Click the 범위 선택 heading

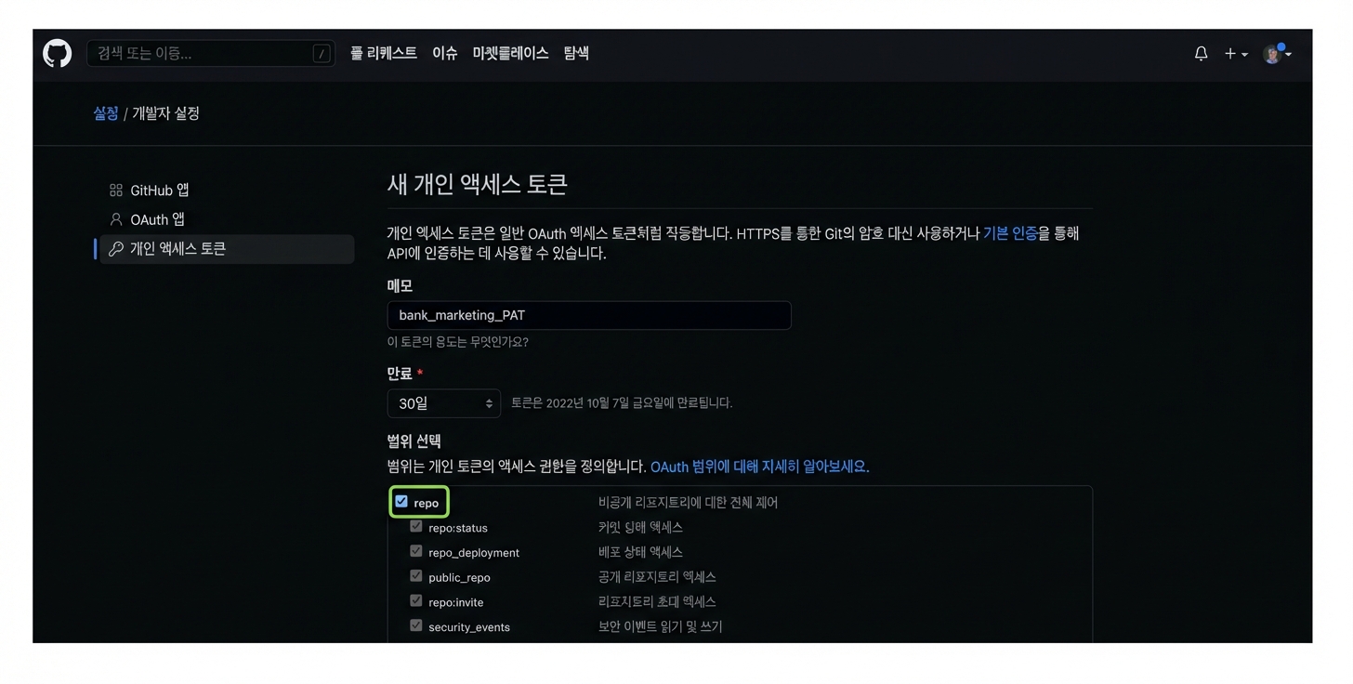click(414, 441)
